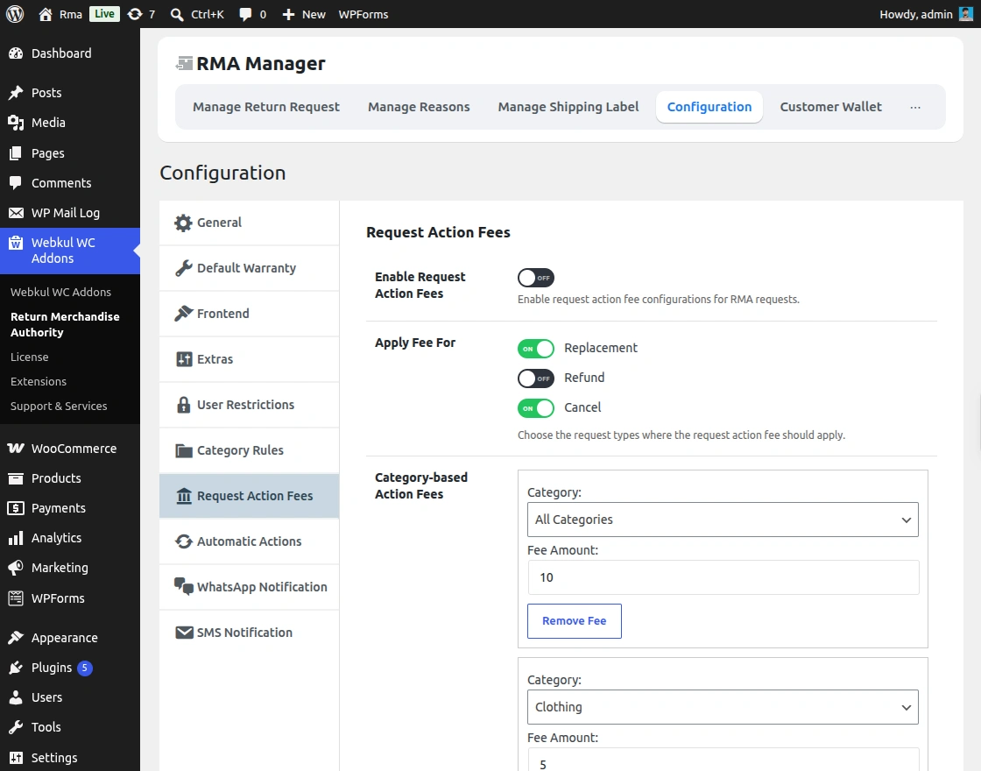The width and height of the screenshot is (981, 771).
Task: Click the Posts pushpin icon
Action: click(x=16, y=93)
